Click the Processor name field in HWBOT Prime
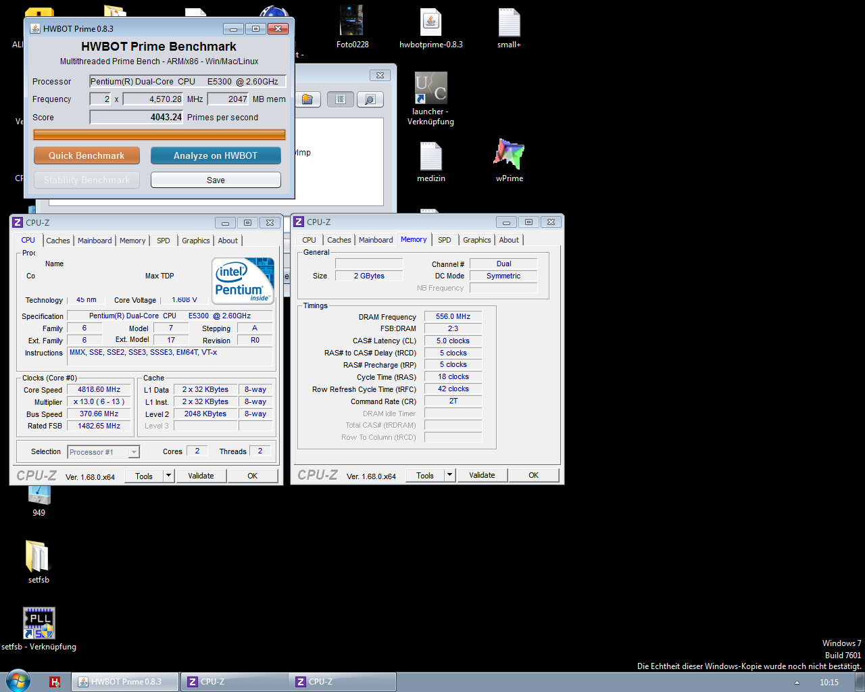The image size is (865, 692). click(188, 81)
